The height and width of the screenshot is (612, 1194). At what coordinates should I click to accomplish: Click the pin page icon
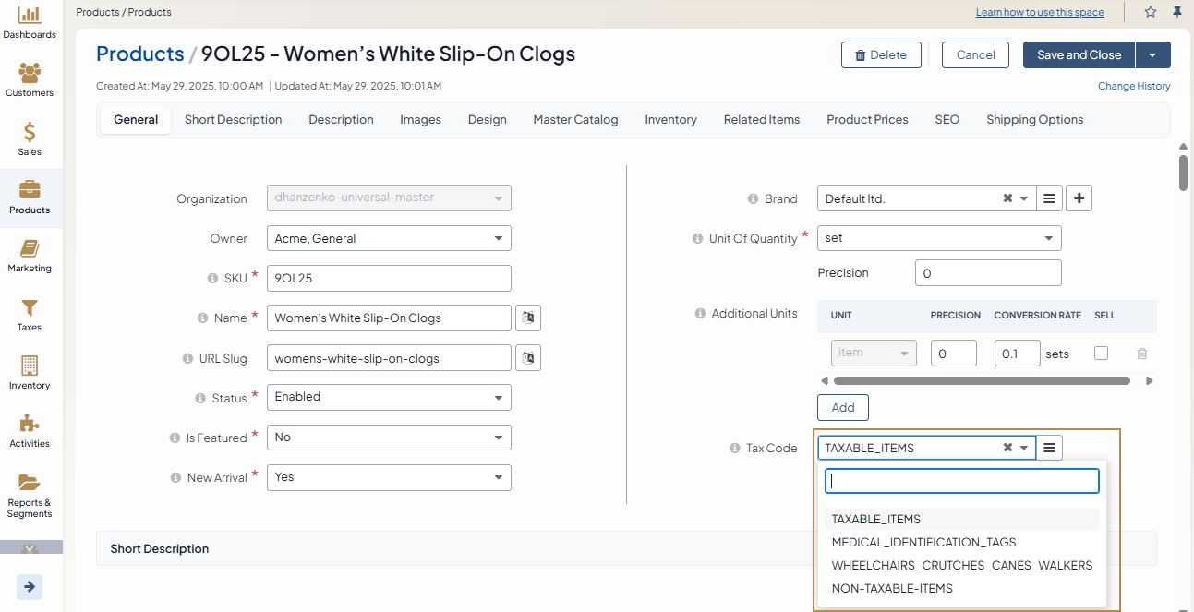point(1177,12)
